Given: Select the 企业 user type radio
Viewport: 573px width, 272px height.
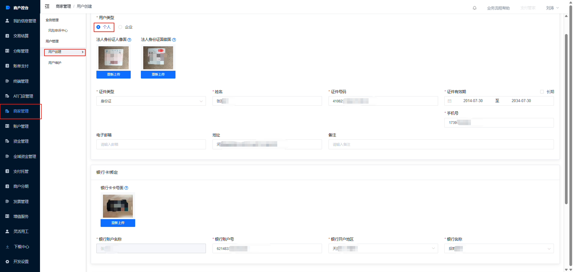Looking at the screenshot, I should tap(120, 27).
